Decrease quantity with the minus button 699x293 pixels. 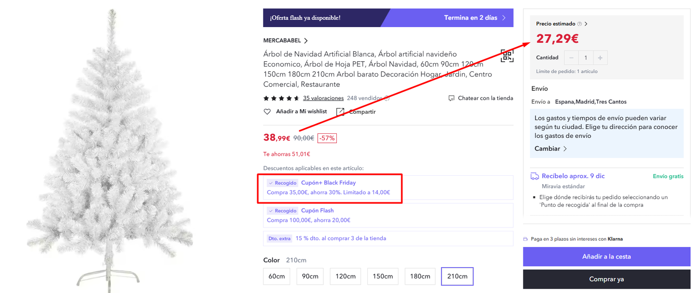point(571,58)
